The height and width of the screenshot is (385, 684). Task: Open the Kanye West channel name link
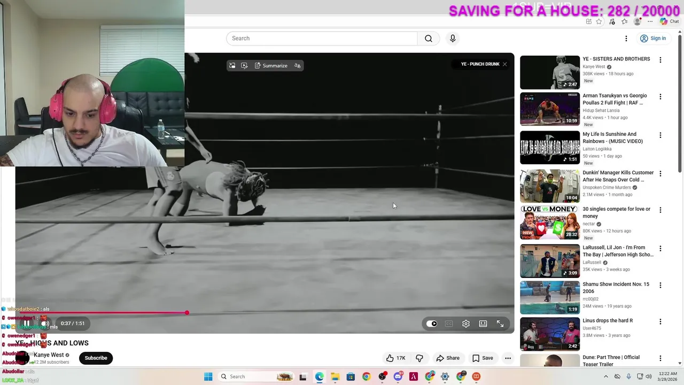click(49, 355)
